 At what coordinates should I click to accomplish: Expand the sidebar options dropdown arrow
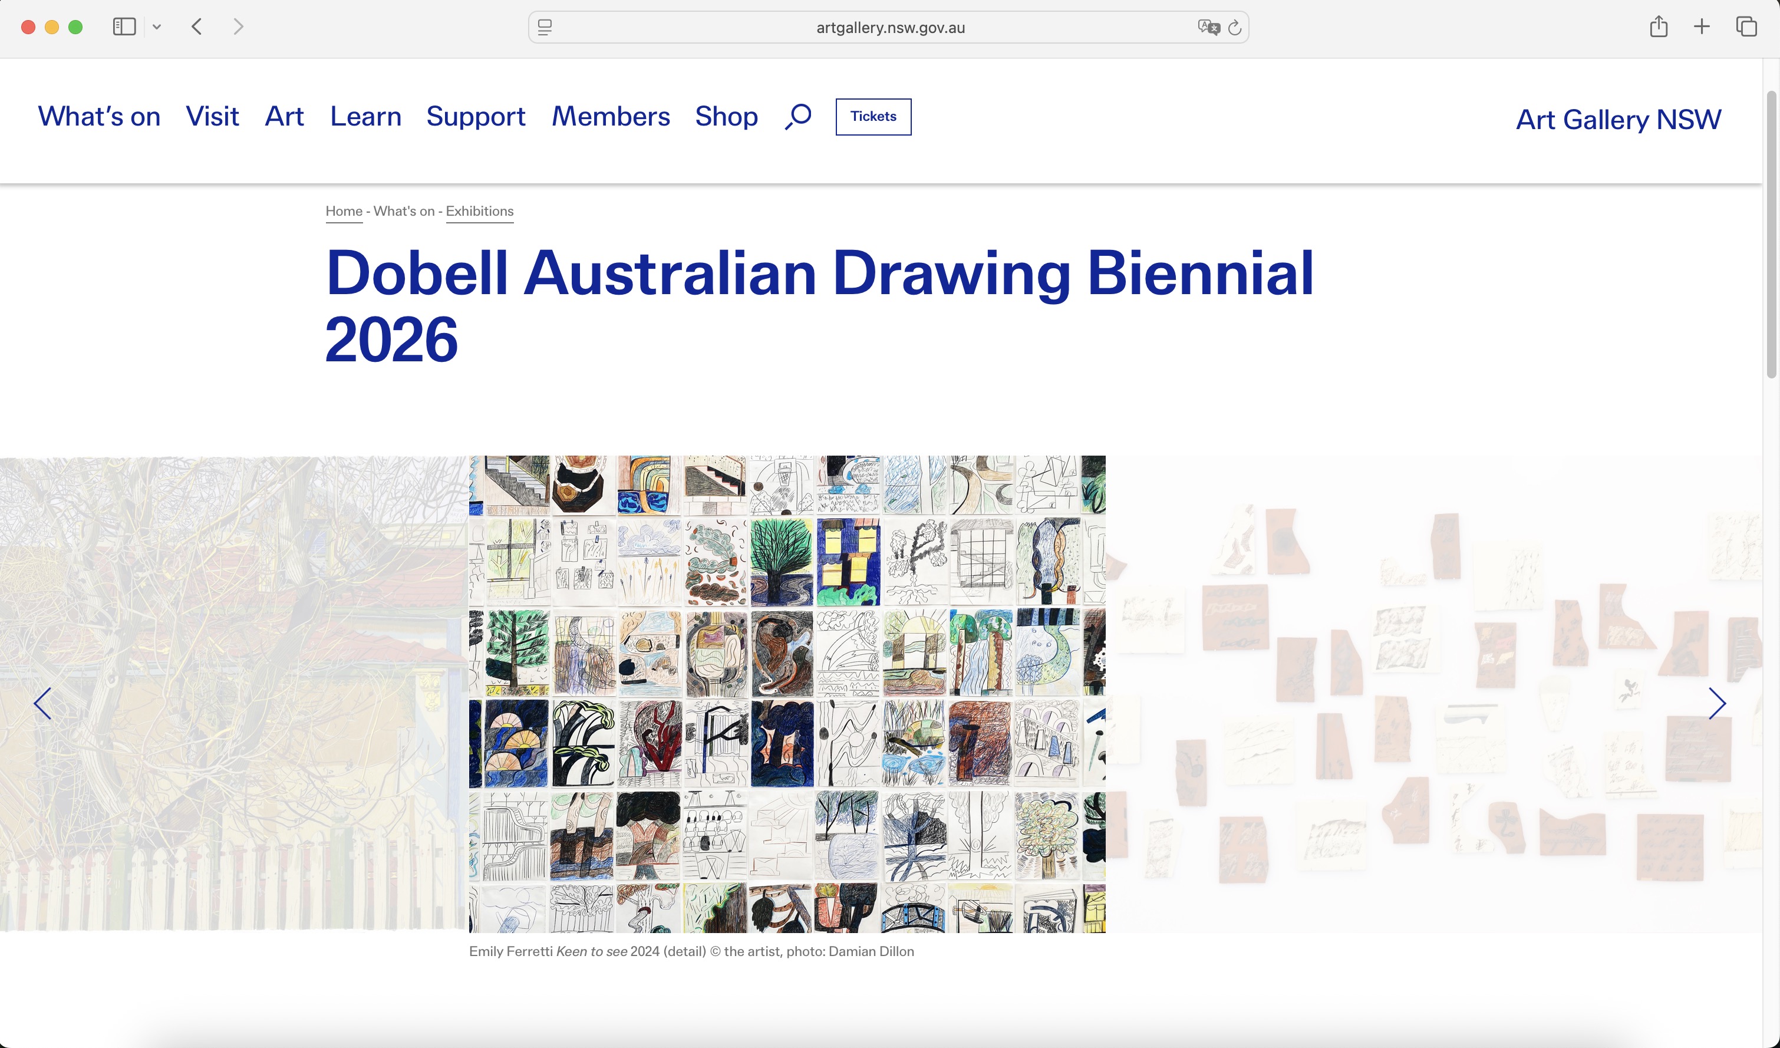[157, 27]
